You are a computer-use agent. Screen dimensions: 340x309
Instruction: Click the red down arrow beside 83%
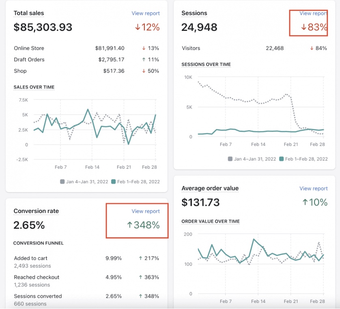303,28
